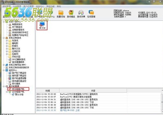Click the 玩游戏 folder icon
The height and width of the screenshot is (115, 163).
(x=10, y=41)
